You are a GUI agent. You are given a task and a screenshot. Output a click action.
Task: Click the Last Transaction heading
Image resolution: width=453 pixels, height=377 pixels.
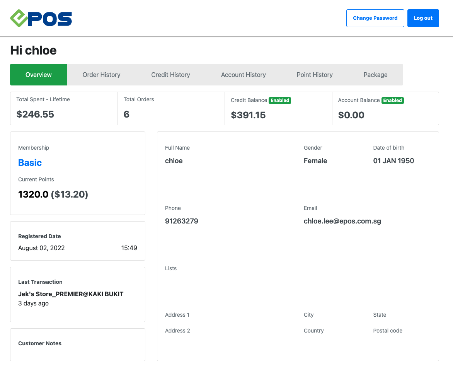[x=40, y=282]
